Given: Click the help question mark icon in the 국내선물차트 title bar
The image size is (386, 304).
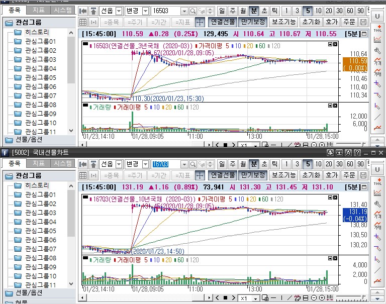Looking at the screenshot, I should tap(356, 152).
